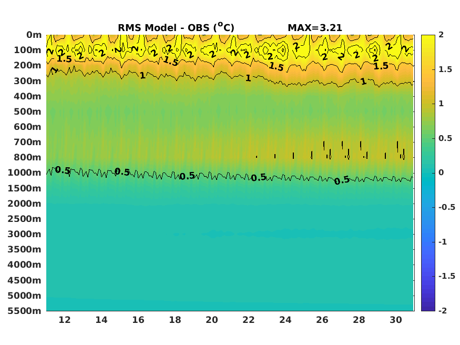Click the "0m" depth axis label
Screen dimensions: 460x345
click(34, 35)
